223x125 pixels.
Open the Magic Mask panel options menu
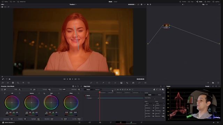164,86
